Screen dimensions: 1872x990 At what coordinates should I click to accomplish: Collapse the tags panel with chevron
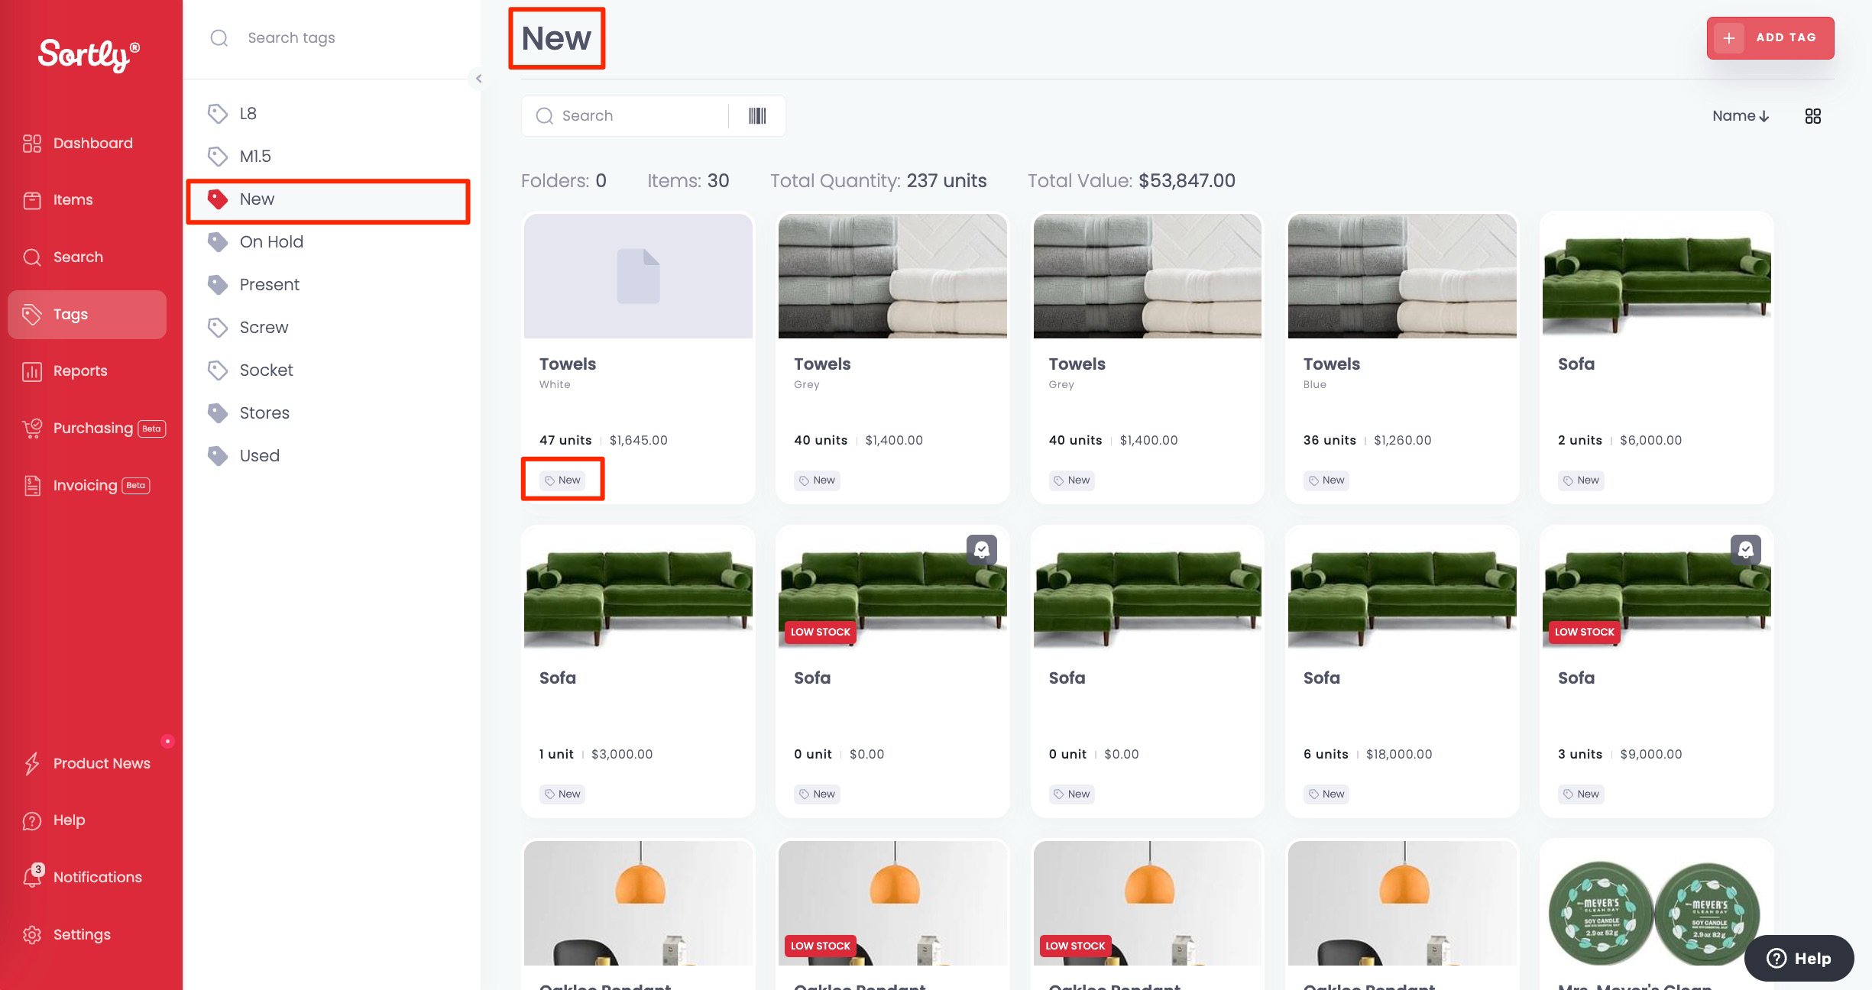pyautogui.click(x=478, y=79)
